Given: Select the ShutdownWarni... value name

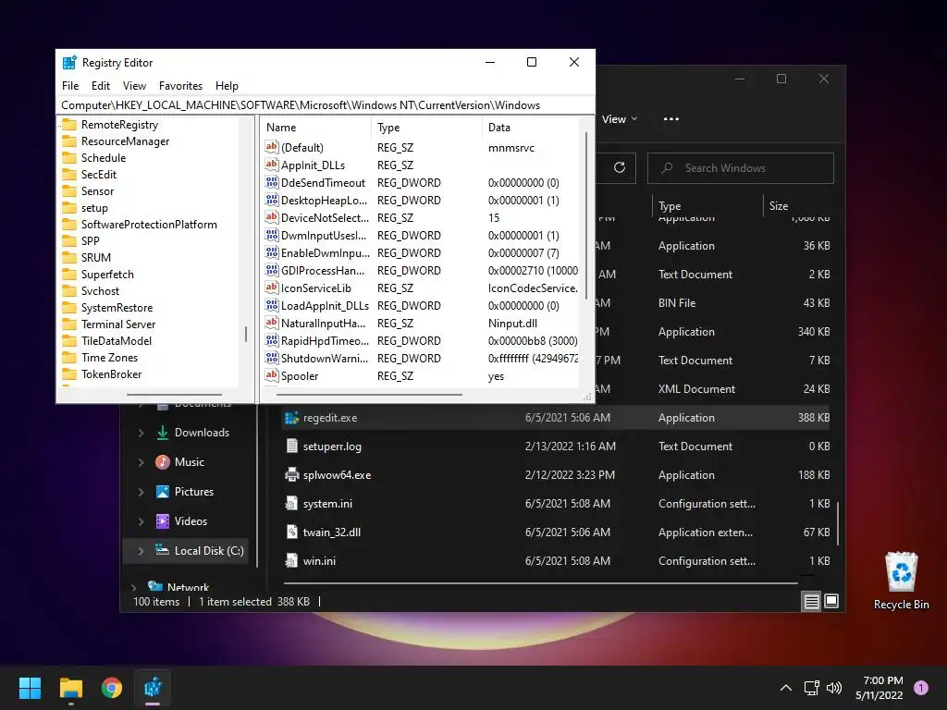Looking at the screenshot, I should (325, 359).
